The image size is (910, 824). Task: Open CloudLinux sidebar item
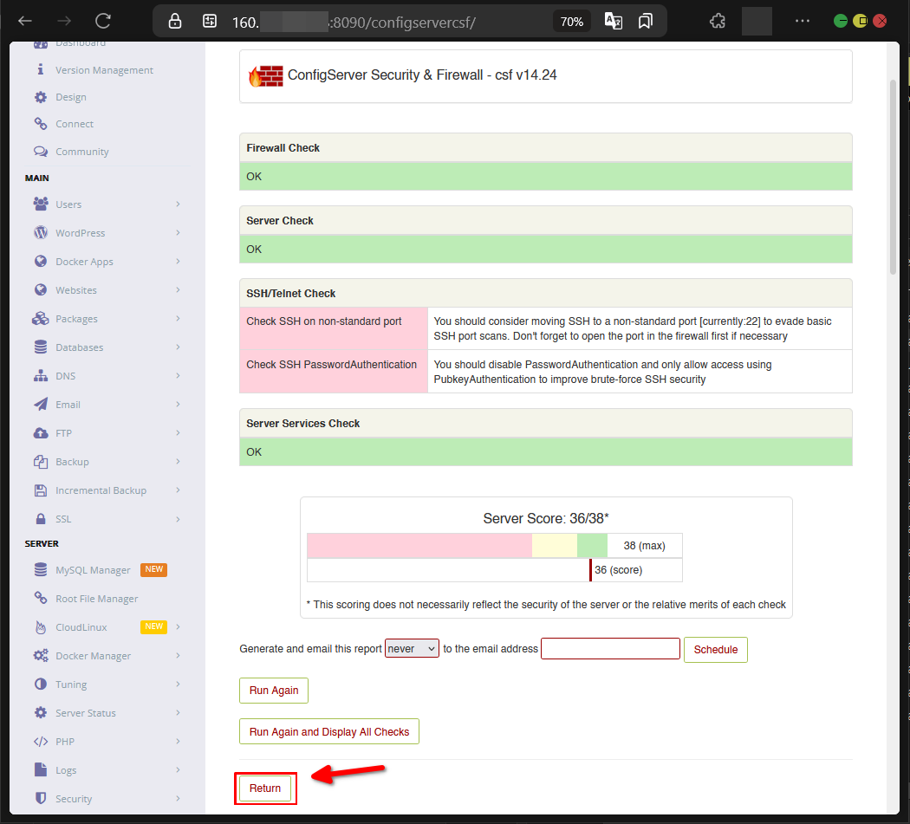pyautogui.click(x=81, y=627)
